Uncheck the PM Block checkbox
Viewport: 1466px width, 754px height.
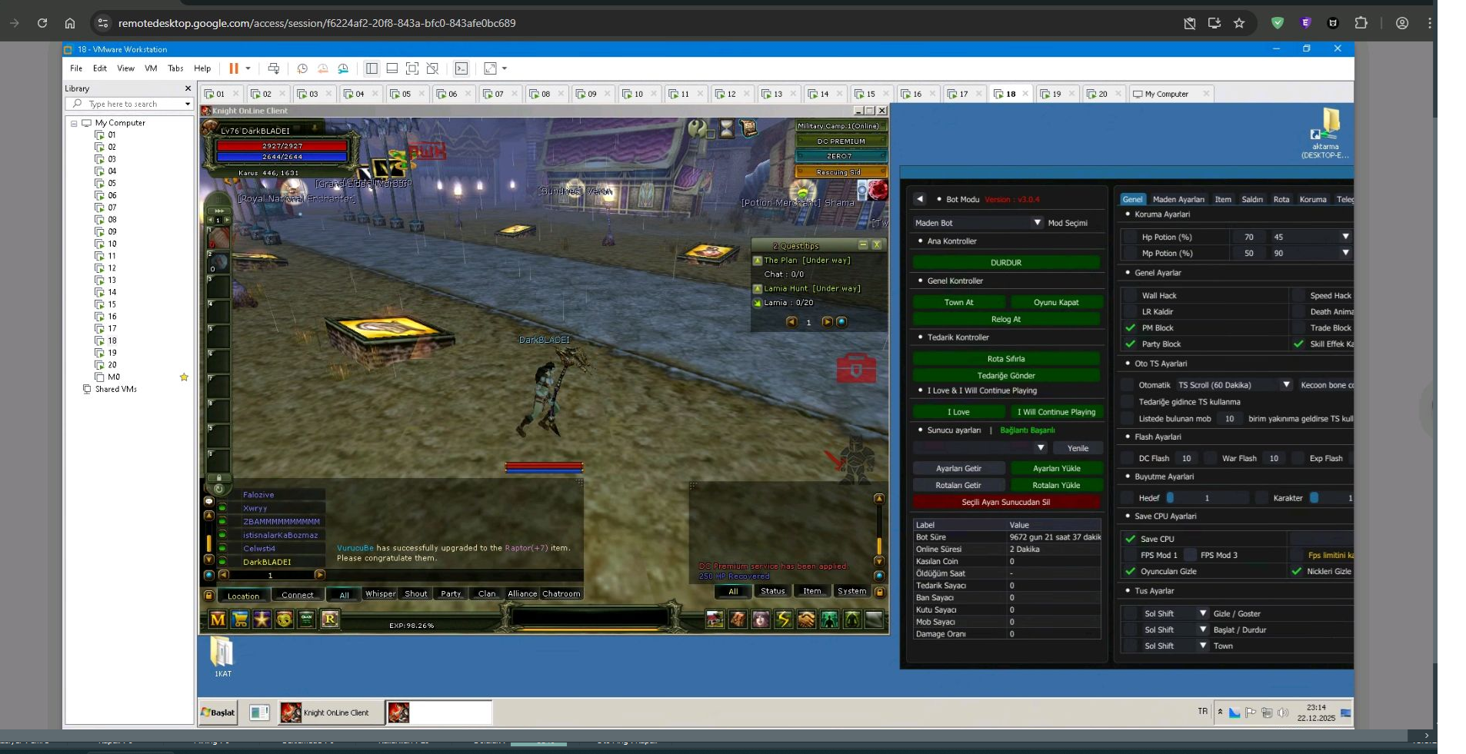[x=1130, y=327]
